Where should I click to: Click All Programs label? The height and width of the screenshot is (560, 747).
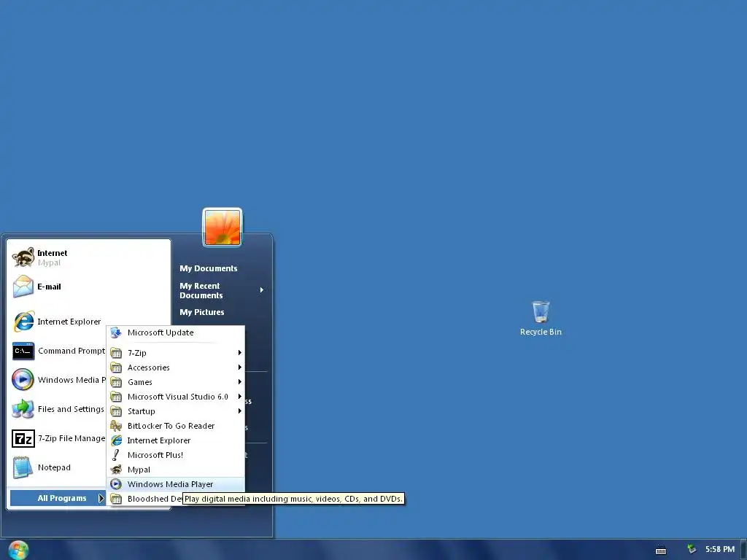point(62,498)
